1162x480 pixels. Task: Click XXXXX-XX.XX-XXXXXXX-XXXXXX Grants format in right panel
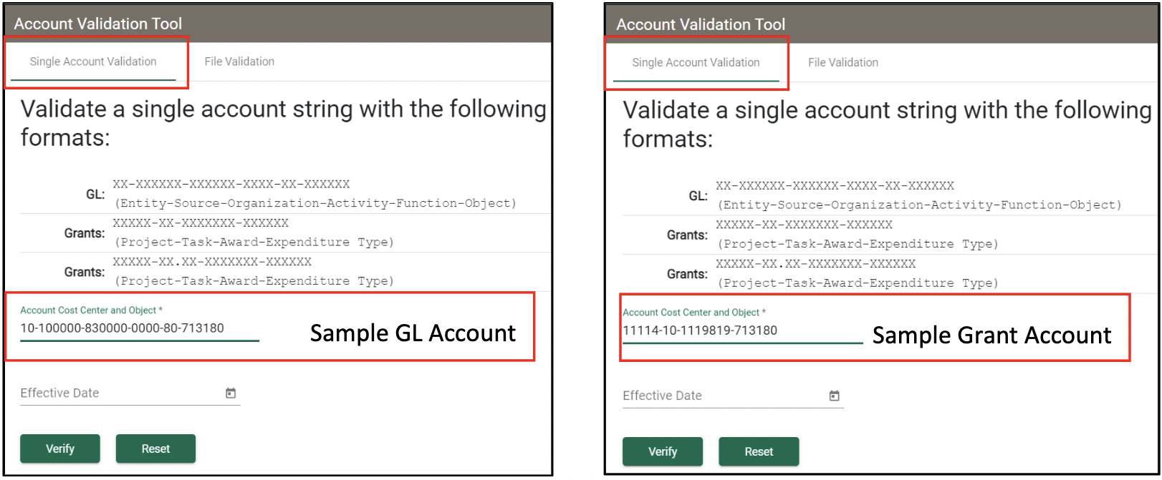tap(815, 263)
